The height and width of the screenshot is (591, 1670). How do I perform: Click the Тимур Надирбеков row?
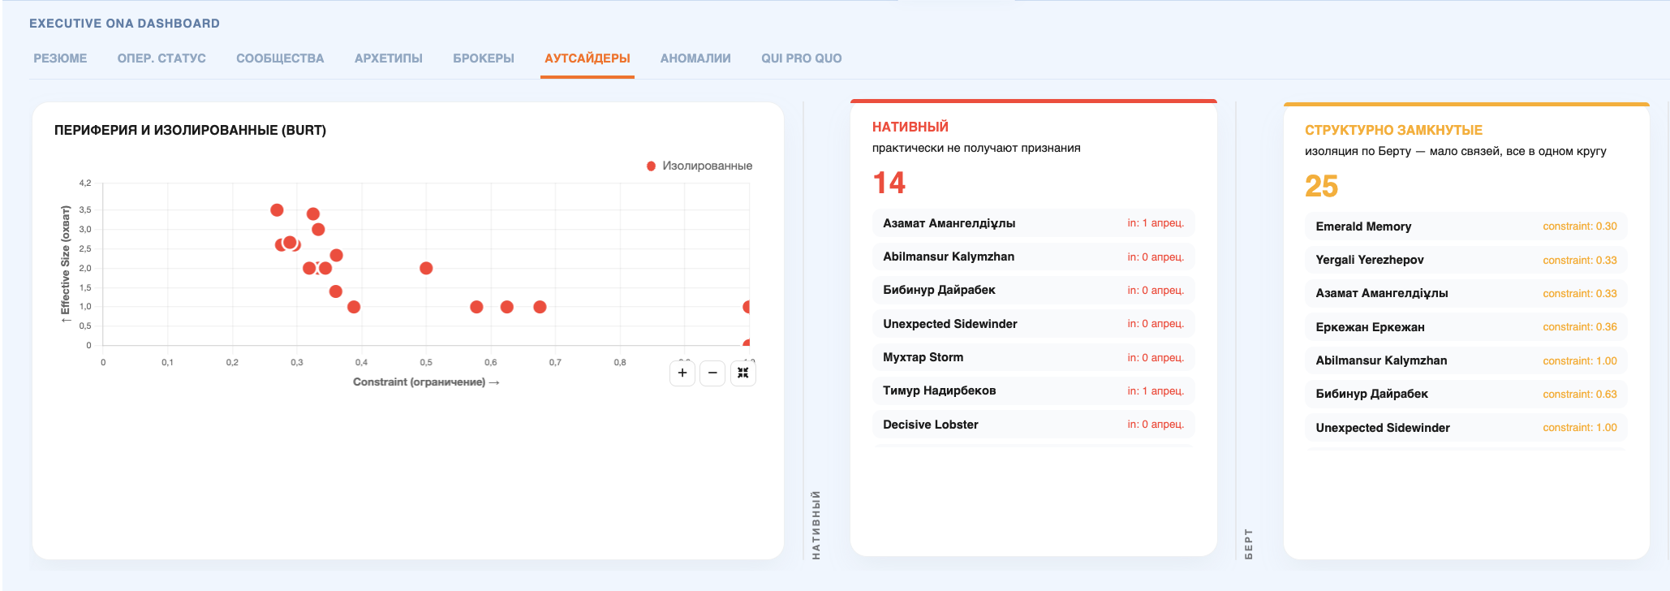tap(1033, 390)
